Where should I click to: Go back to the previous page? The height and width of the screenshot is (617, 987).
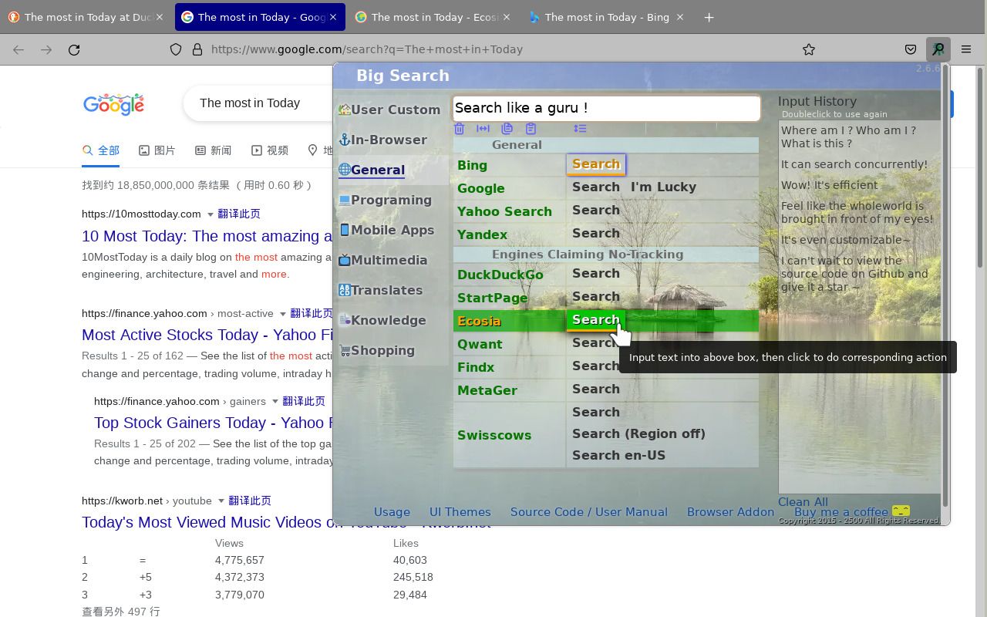[19, 49]
